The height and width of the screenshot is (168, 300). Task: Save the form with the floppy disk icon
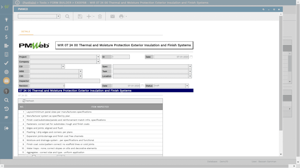point(80,16)
